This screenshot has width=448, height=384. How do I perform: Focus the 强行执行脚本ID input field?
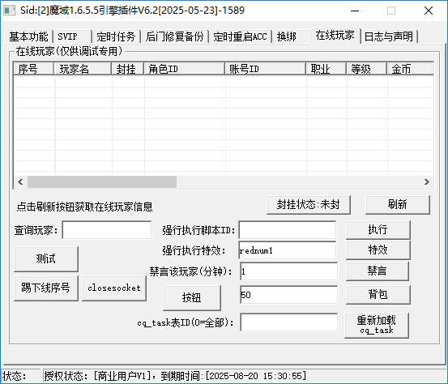click(287, 230)
